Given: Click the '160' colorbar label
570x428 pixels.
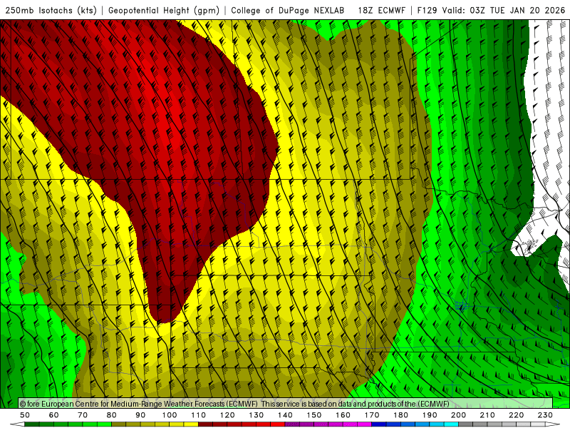Looking at the screenshot, I should coord(343,415).
